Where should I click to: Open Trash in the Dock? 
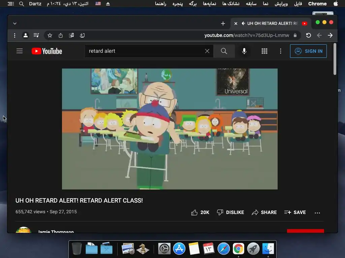tap(77, 249)
